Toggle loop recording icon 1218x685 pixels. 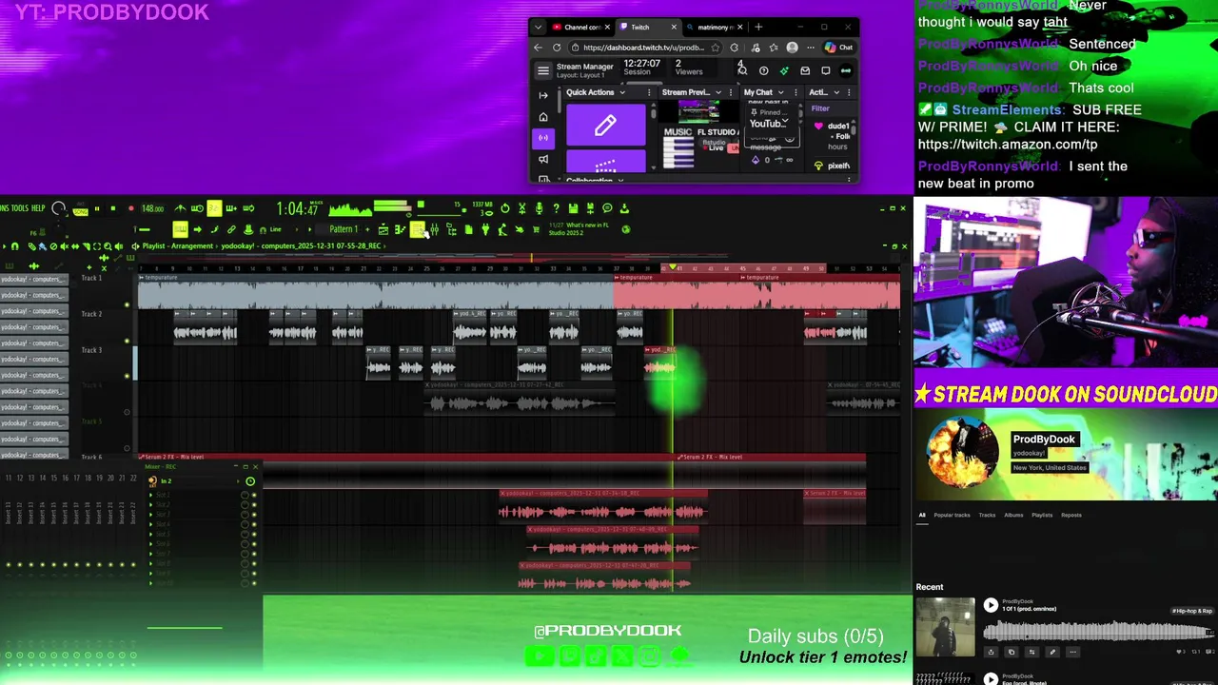248,208
